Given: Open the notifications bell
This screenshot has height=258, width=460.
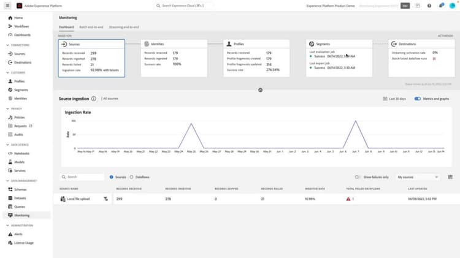Looking at the screenshot, I should (441, 6).
